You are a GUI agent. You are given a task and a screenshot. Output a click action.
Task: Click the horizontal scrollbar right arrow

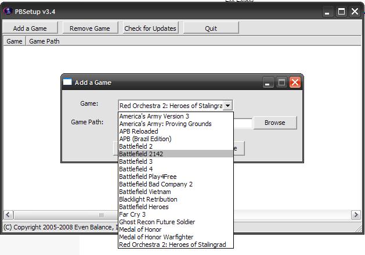click(356, 214)
